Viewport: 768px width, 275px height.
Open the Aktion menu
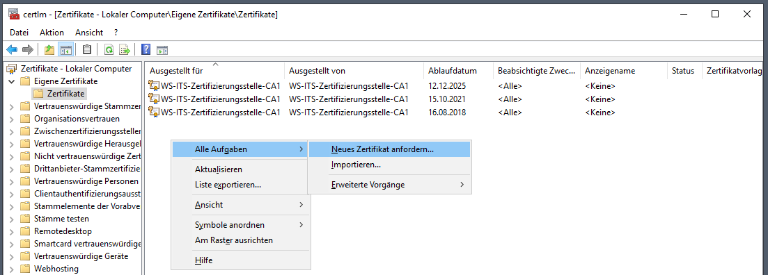(52, 33)
